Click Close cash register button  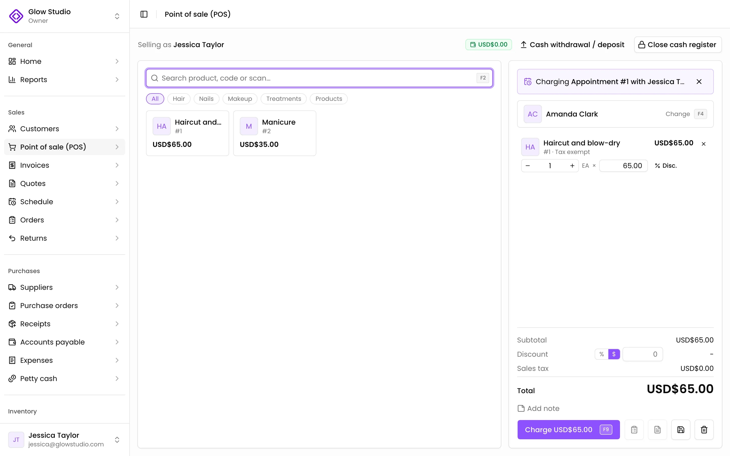(x=678, y=45)
